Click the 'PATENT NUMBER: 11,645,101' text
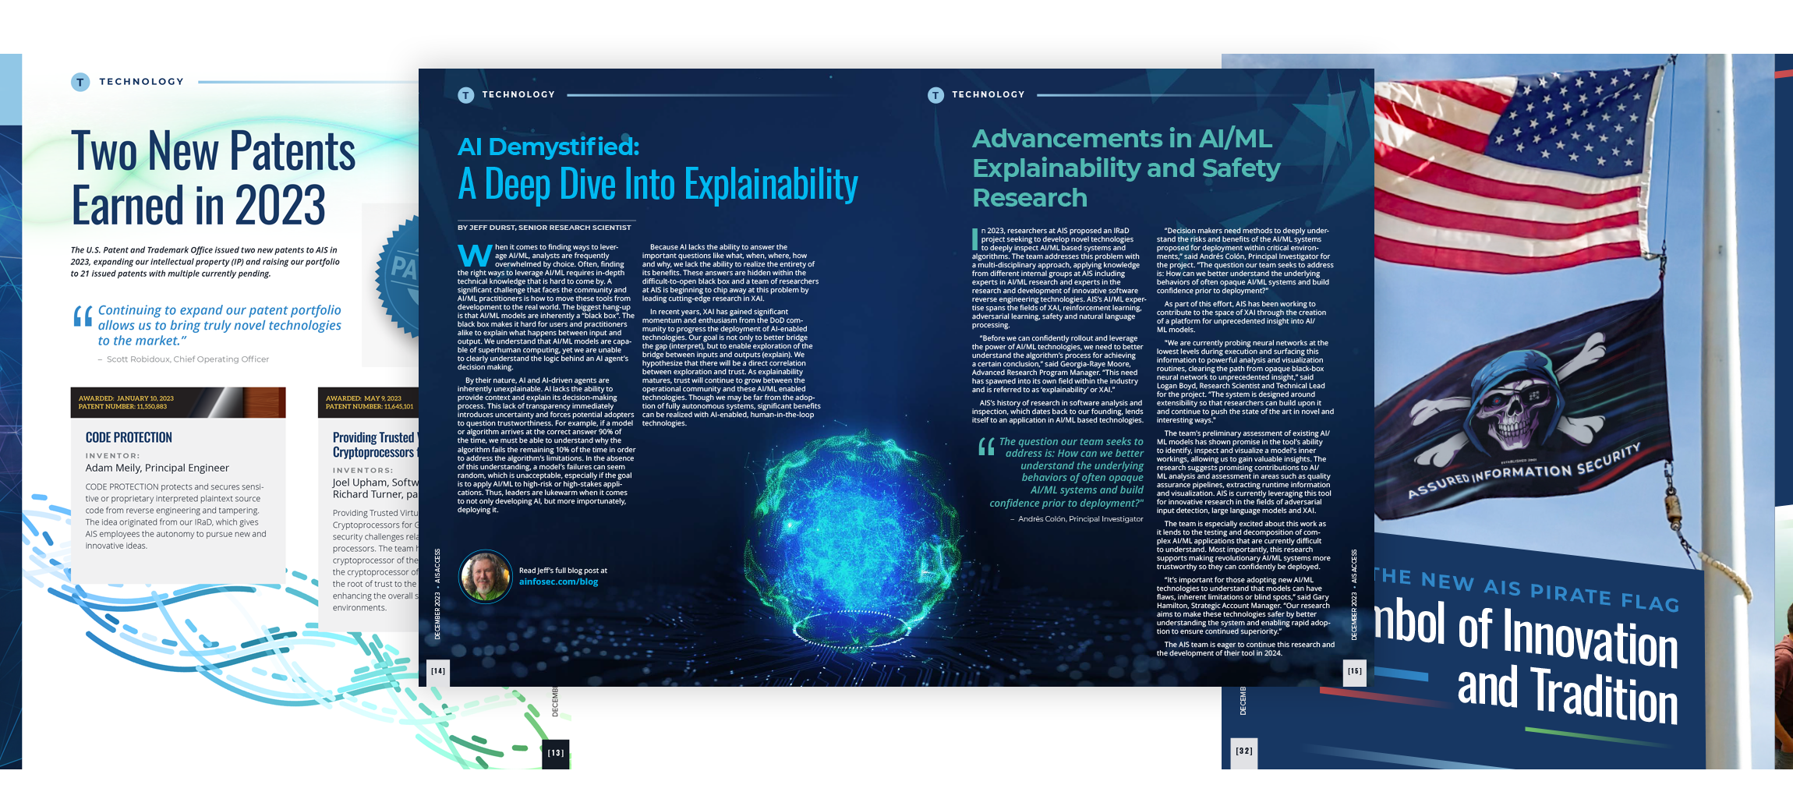1793x806 pixels. [370, 407]
